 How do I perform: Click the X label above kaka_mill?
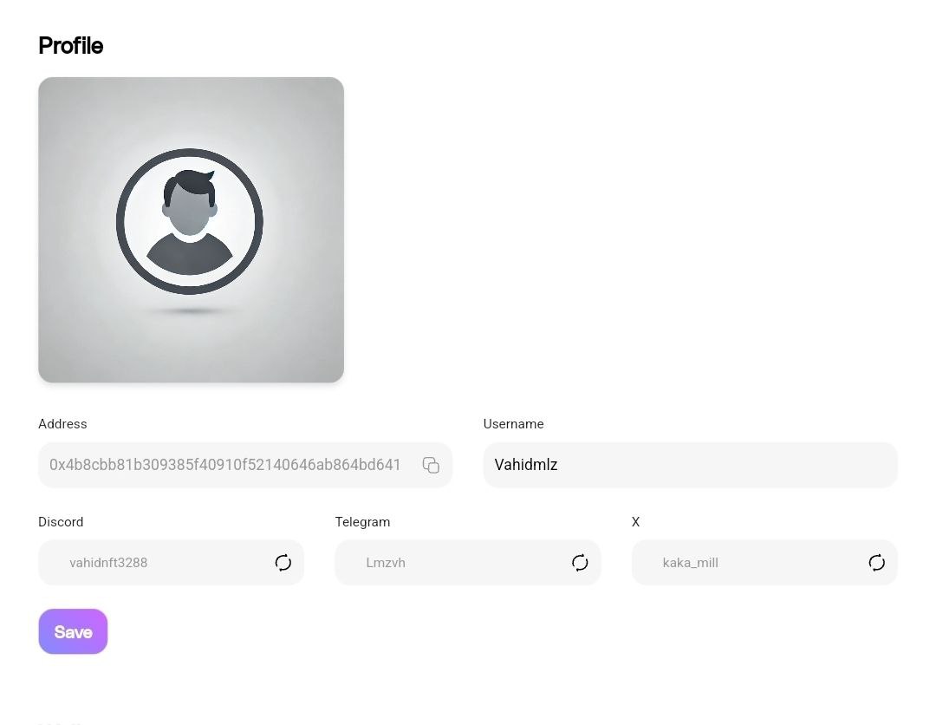635,522
